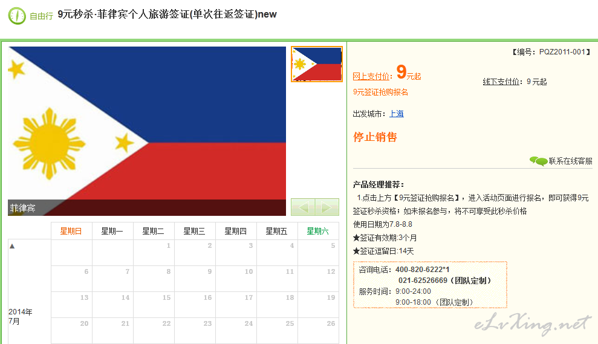
Task: Click the 星期一 column header
Action: (x=112, y=231)
